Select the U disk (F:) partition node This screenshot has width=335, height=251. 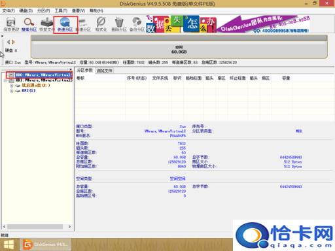(36, 86)
